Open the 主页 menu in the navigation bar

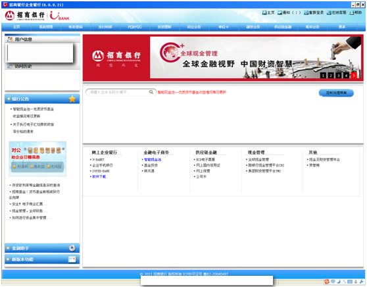coord(16,27)
